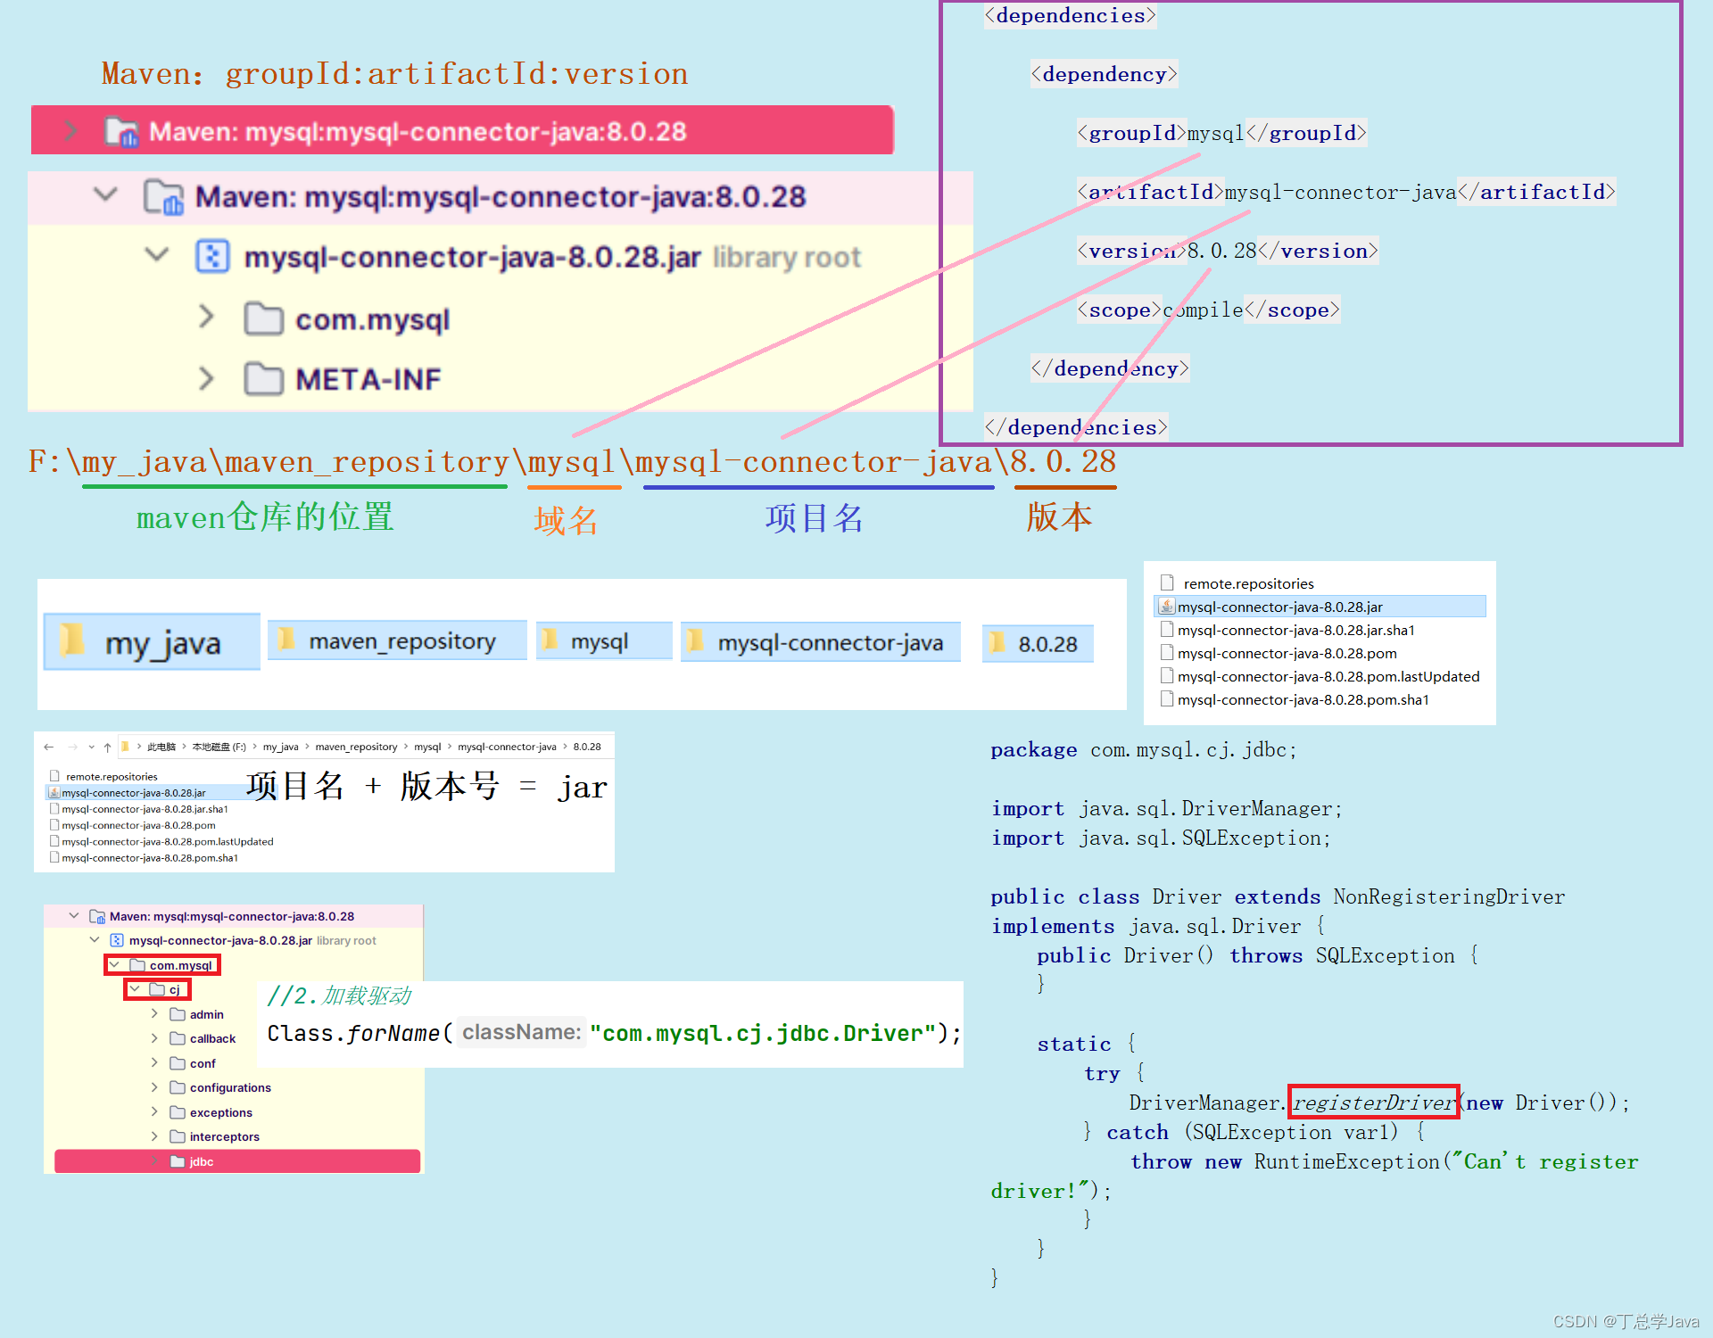
Task: Click the interceptors tree item
Action: pyautogui.click(x=224, y=1136)
